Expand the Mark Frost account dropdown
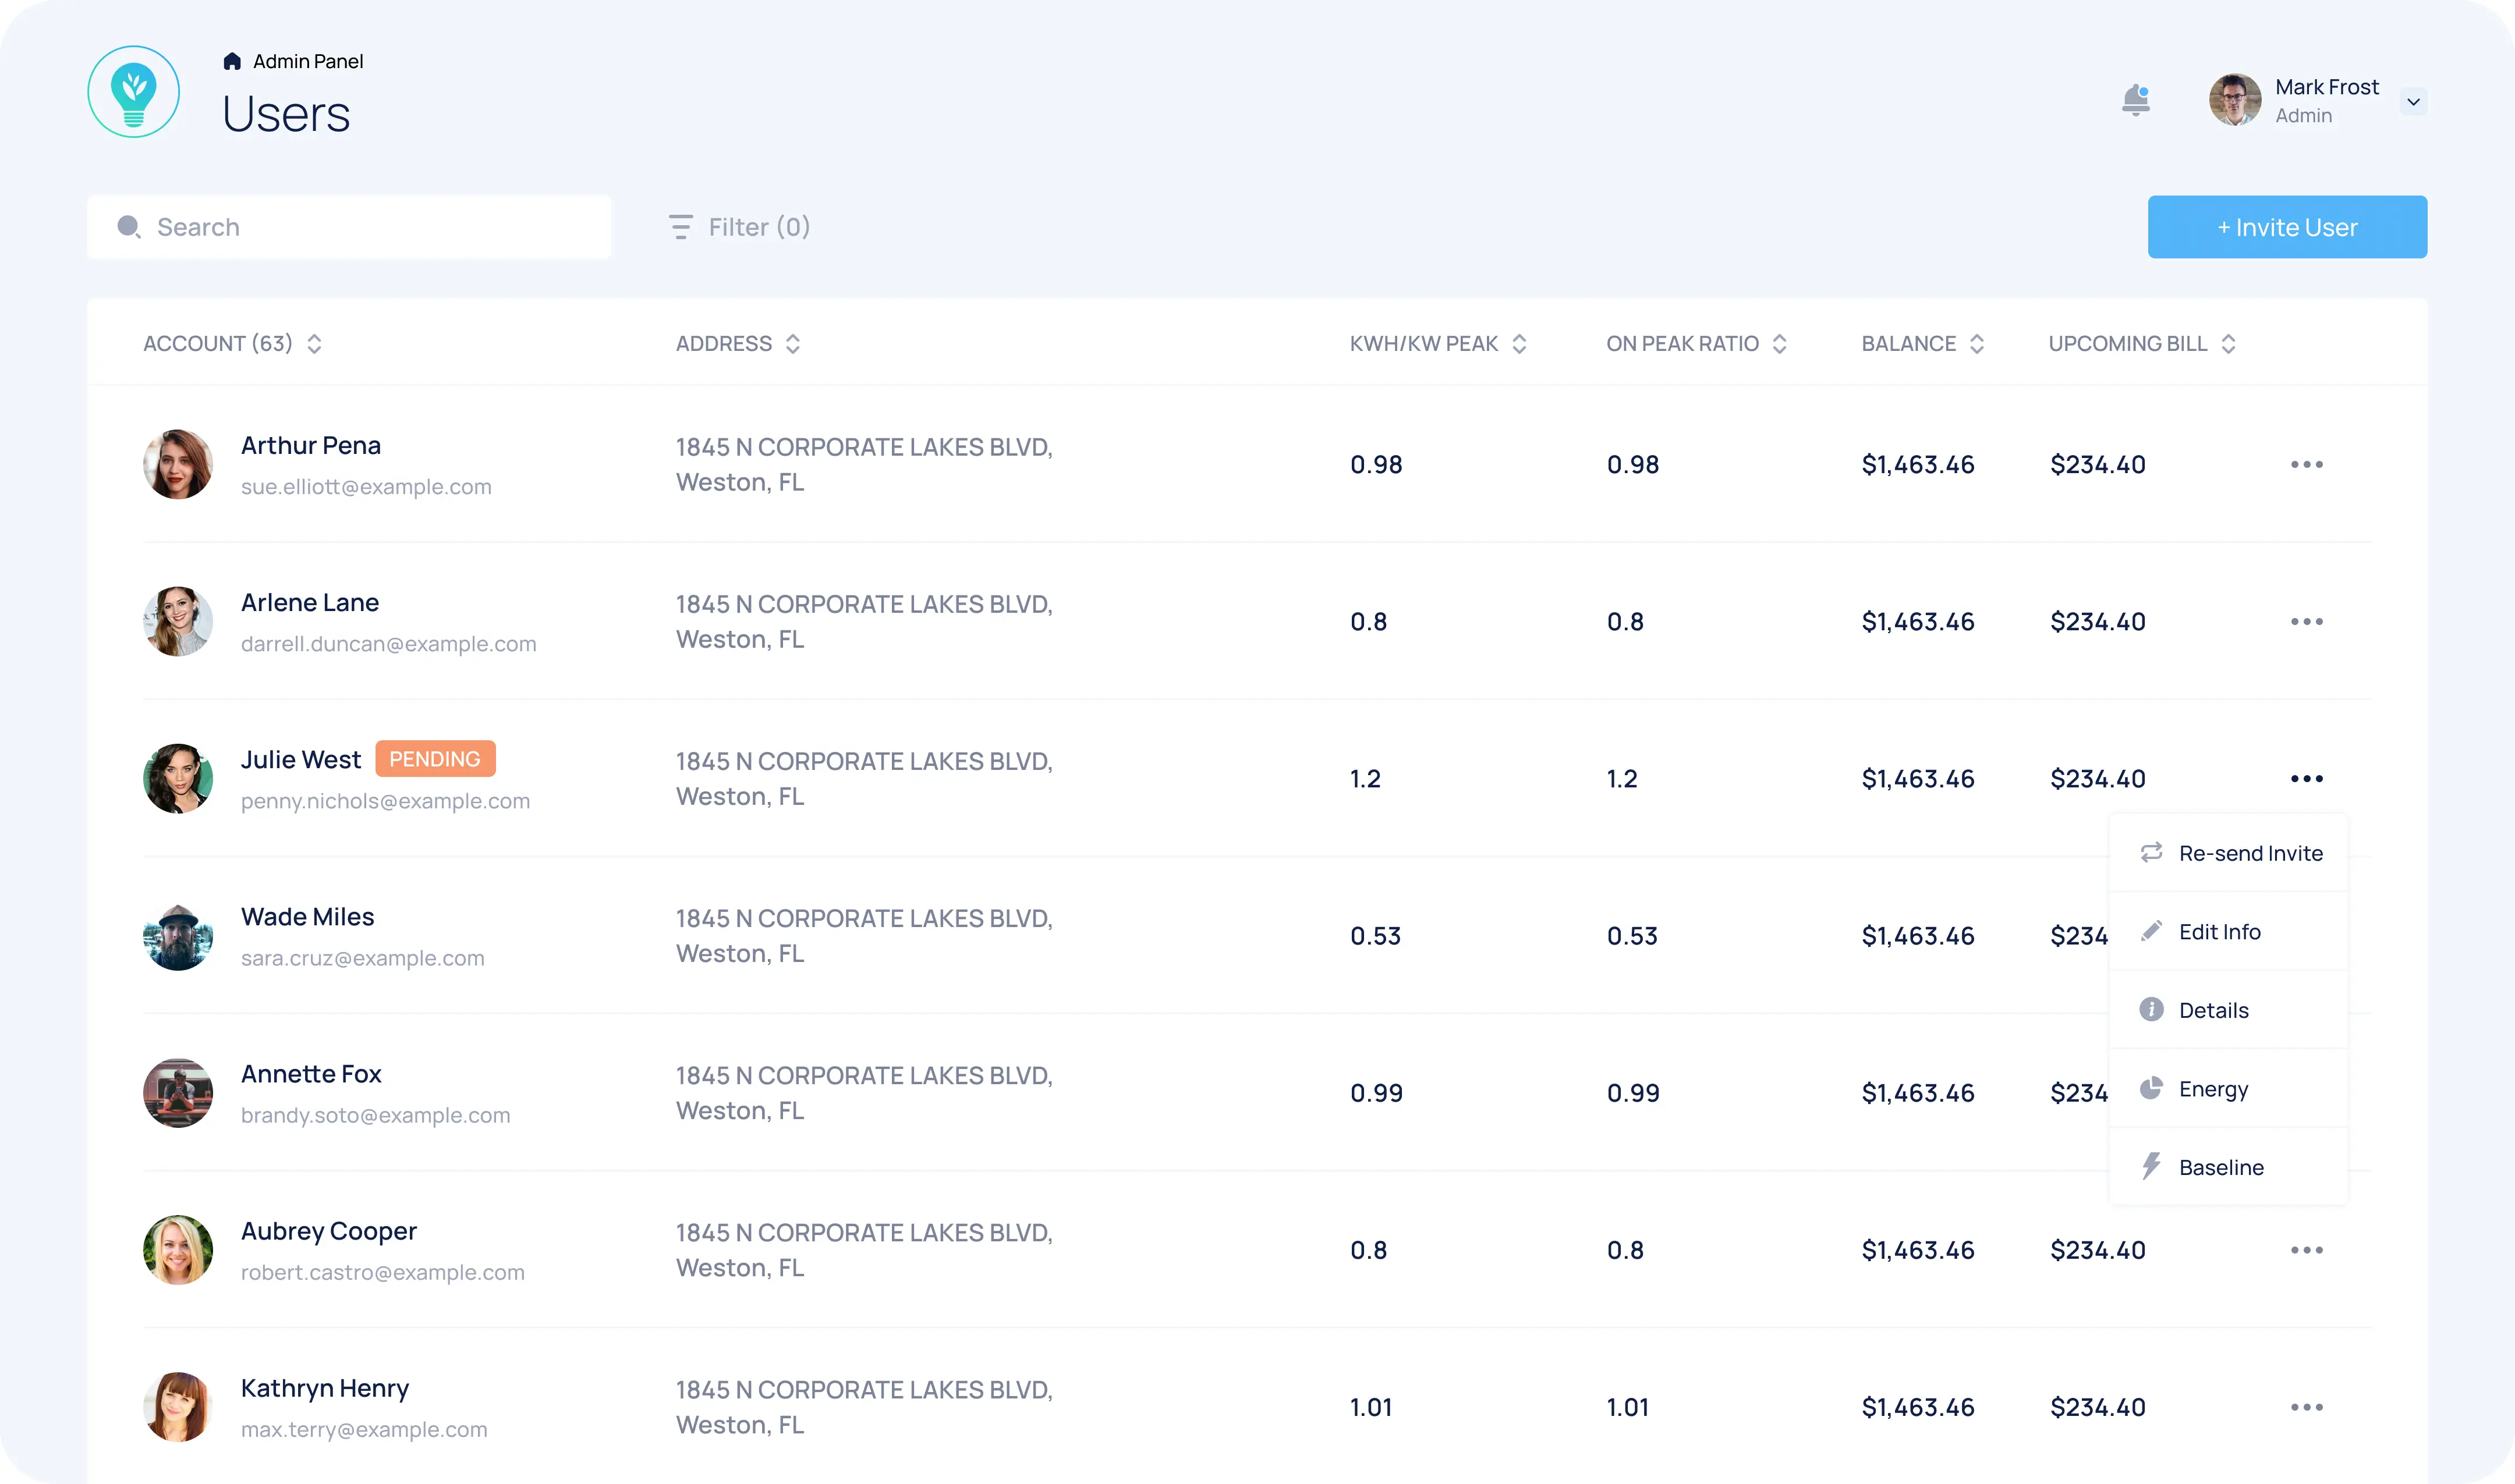 click(2413, 102)
